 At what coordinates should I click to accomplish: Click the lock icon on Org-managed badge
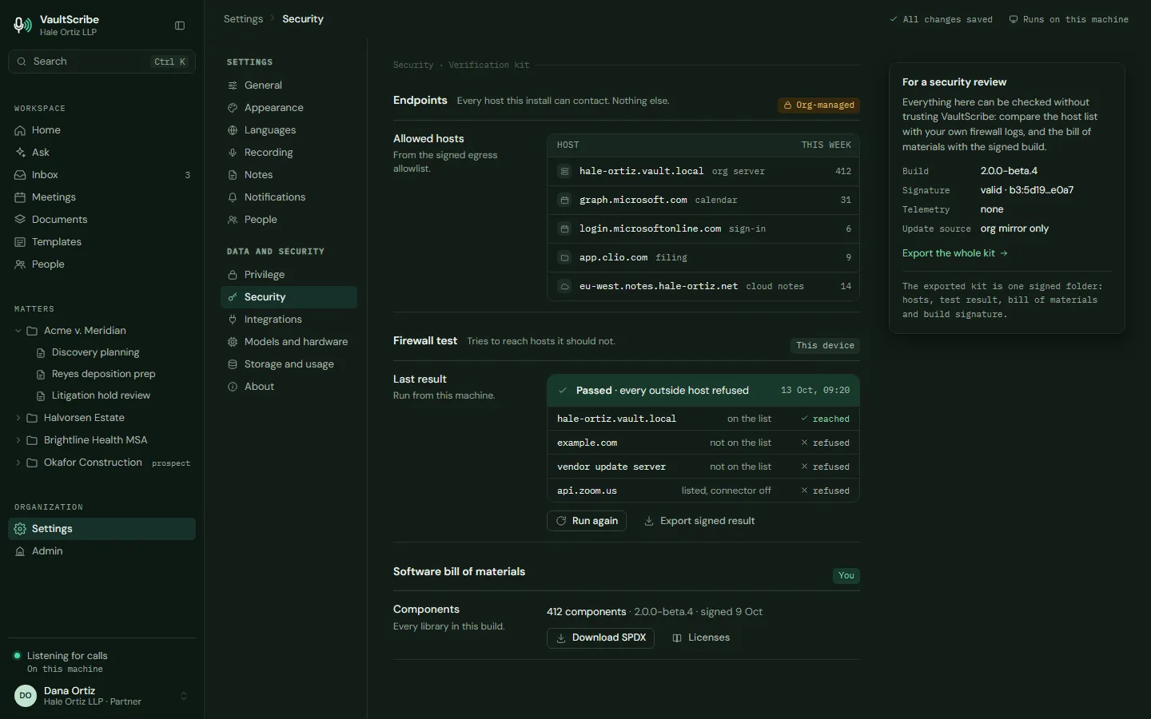[787, 105]
